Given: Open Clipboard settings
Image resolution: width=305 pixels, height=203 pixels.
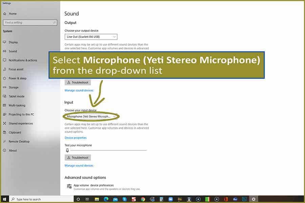Looking at the screenshot, I should point(16,132).
